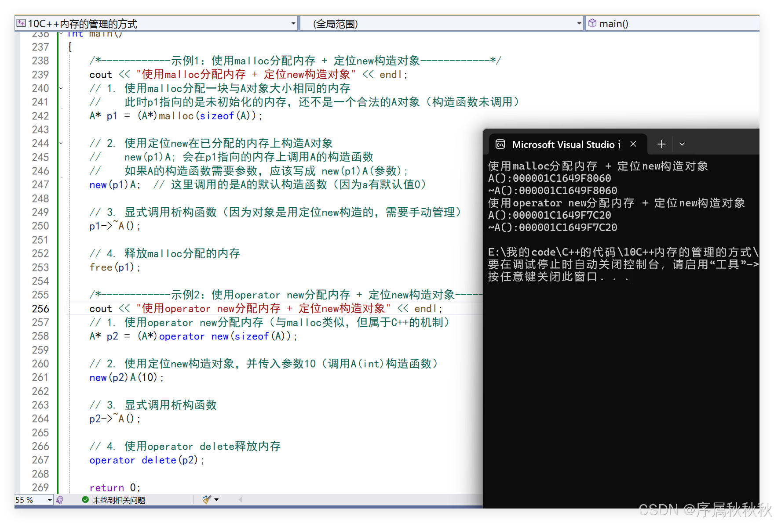The width and height of the screenshot is (774, 523).
Task: Select the Microsoft Visual Studio console tab
Action: tap(567, 144)
